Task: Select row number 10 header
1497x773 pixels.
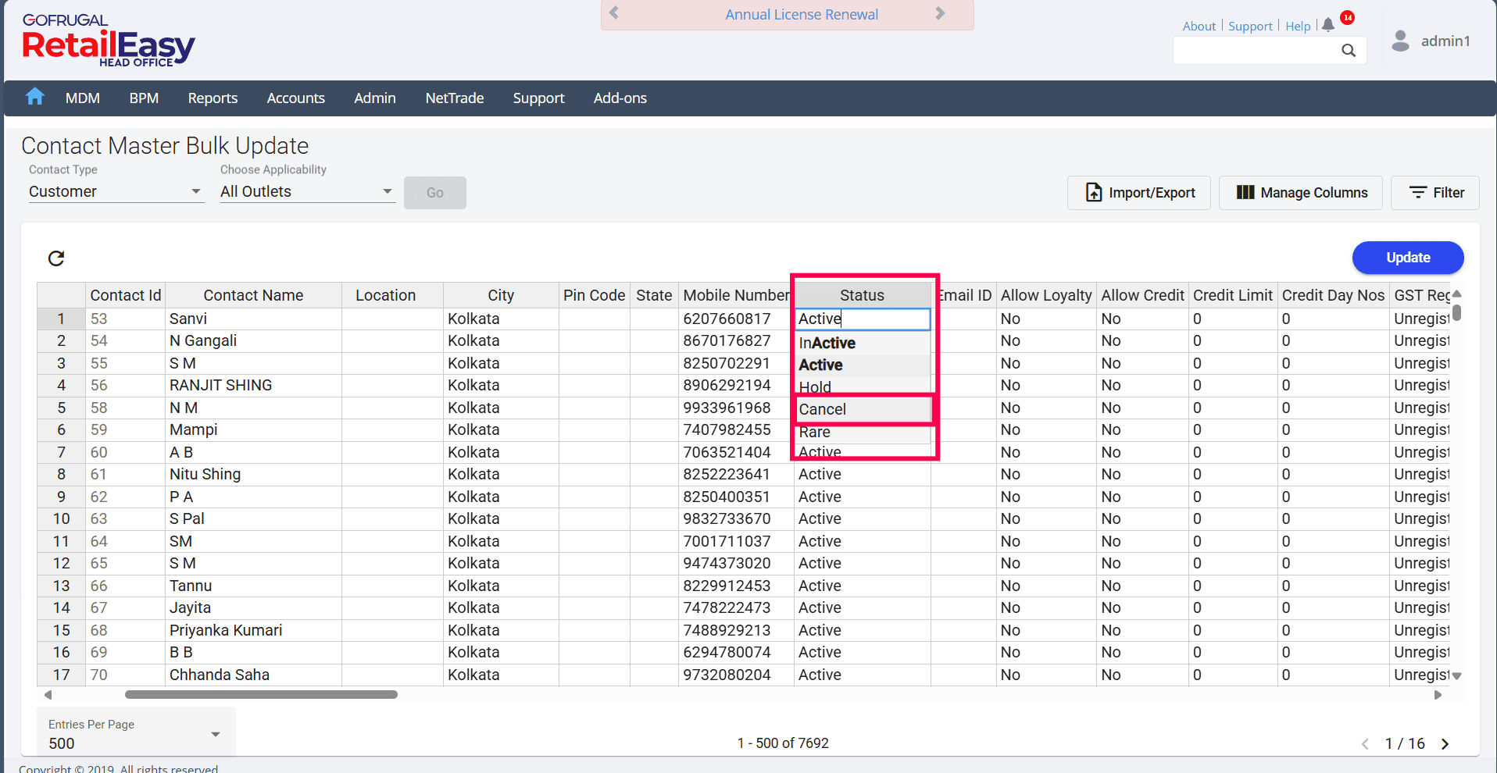Action: 61,518
